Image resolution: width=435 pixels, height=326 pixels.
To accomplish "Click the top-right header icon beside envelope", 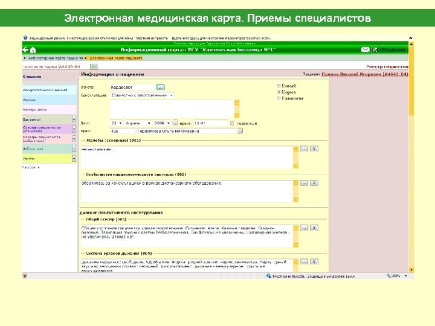I will click(375, 50).
